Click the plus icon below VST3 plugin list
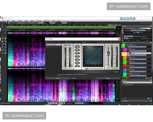The height and width of the screenshot is (122, 153). point(60,75)
